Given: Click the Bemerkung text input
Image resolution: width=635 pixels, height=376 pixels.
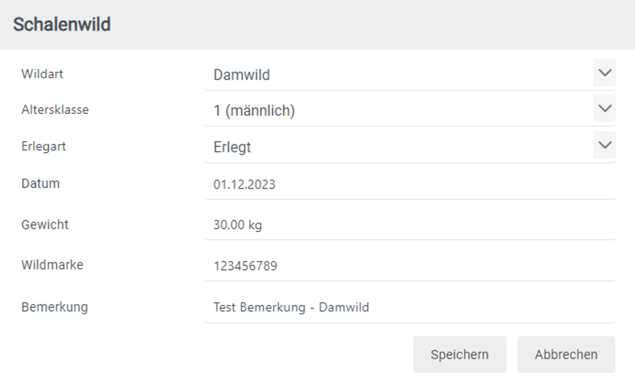Looking at the screenshot, I should (410, 308).
